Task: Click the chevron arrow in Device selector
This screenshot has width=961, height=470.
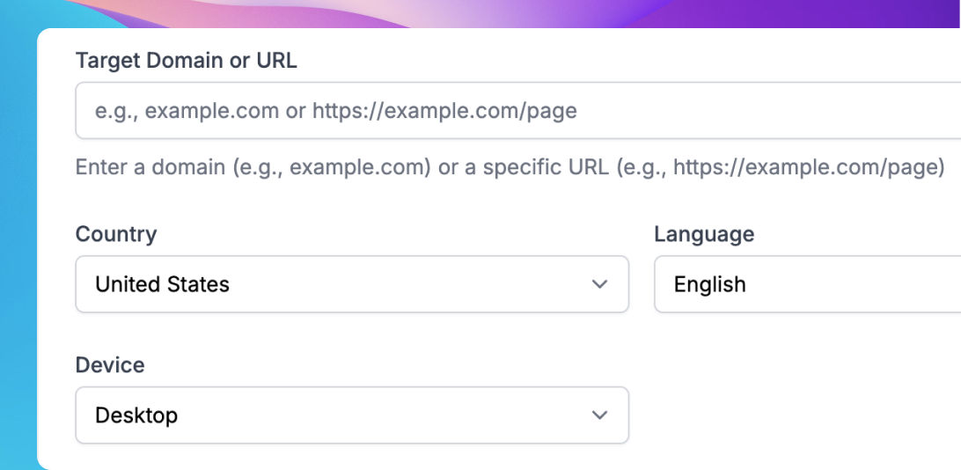Action: pos(600,415)
